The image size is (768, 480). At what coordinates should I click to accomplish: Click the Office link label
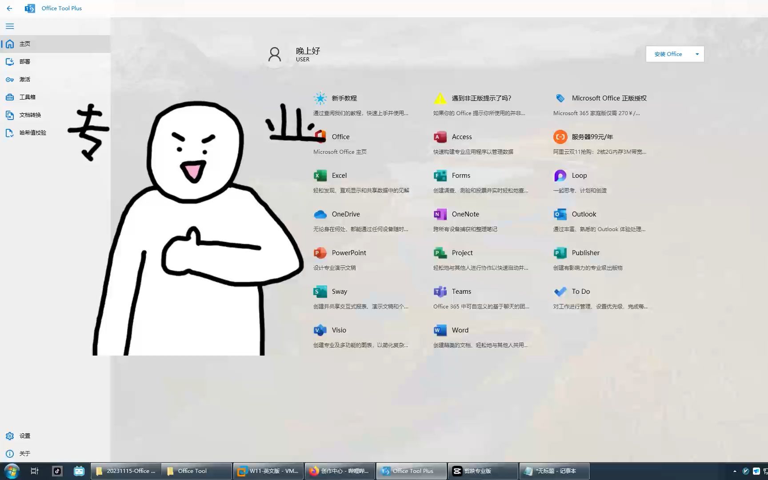point(340,137)
